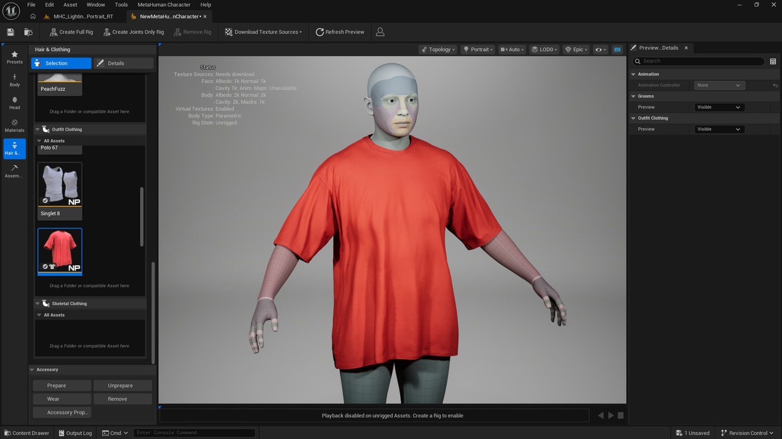
Task: Click the 1 Unsaved status indicator
Action: [x=692, y=433]
